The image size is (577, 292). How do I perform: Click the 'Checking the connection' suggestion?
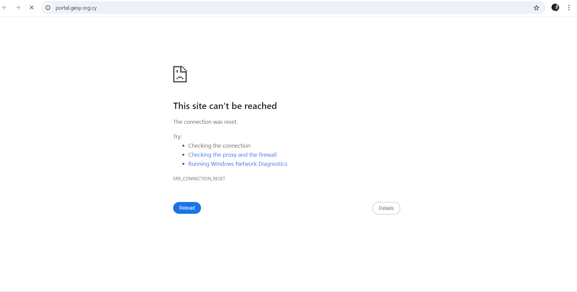(219, 146)
